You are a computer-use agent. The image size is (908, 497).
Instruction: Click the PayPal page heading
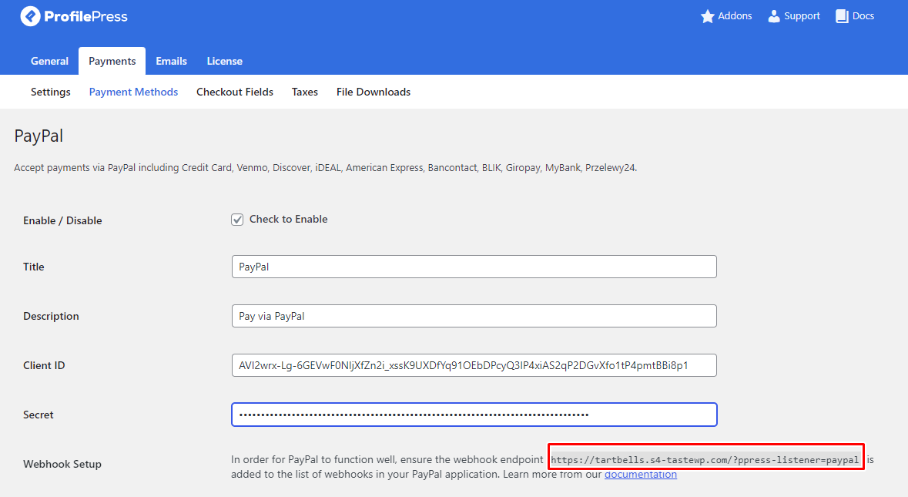point(39,136)
